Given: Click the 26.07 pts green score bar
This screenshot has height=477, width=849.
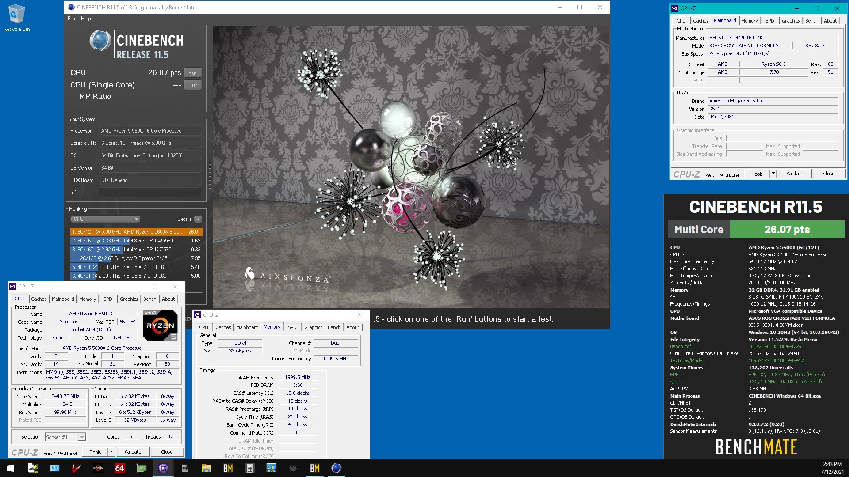Looking at the screenshot, I should (787, 230).
